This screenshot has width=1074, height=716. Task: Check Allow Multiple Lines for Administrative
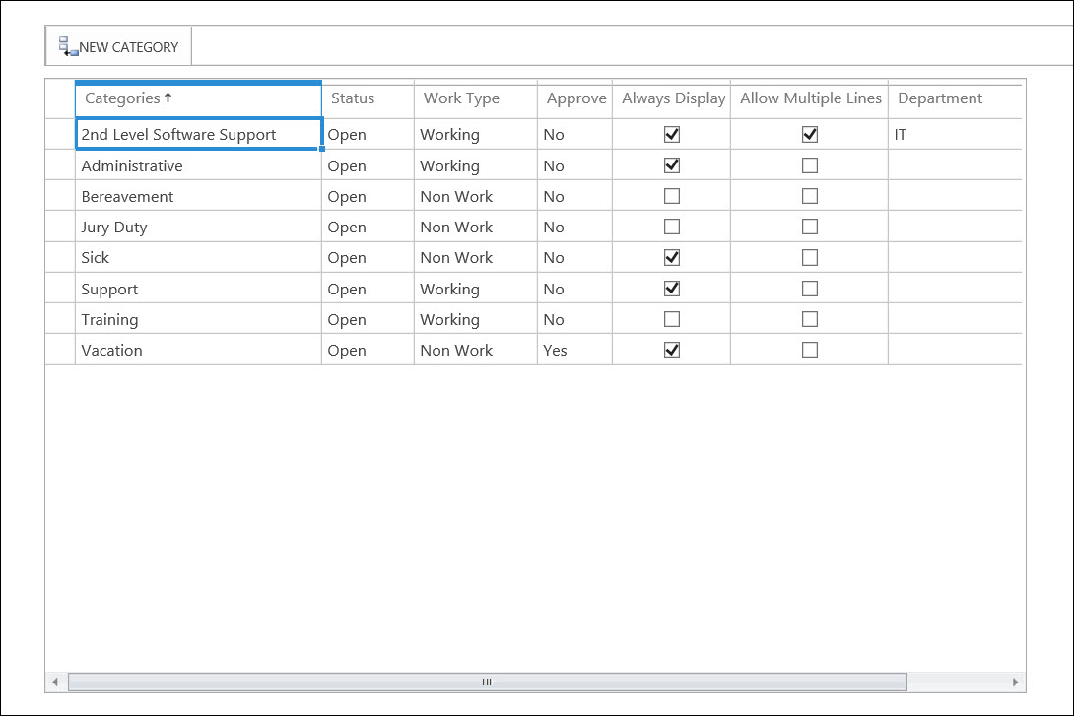[x=810, y=165]
